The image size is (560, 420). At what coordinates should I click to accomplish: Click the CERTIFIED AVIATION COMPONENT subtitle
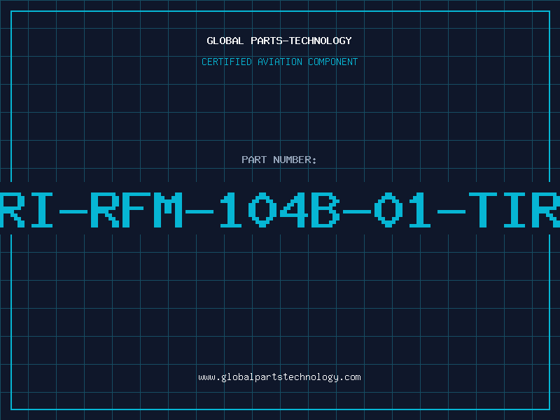(279, 62)
